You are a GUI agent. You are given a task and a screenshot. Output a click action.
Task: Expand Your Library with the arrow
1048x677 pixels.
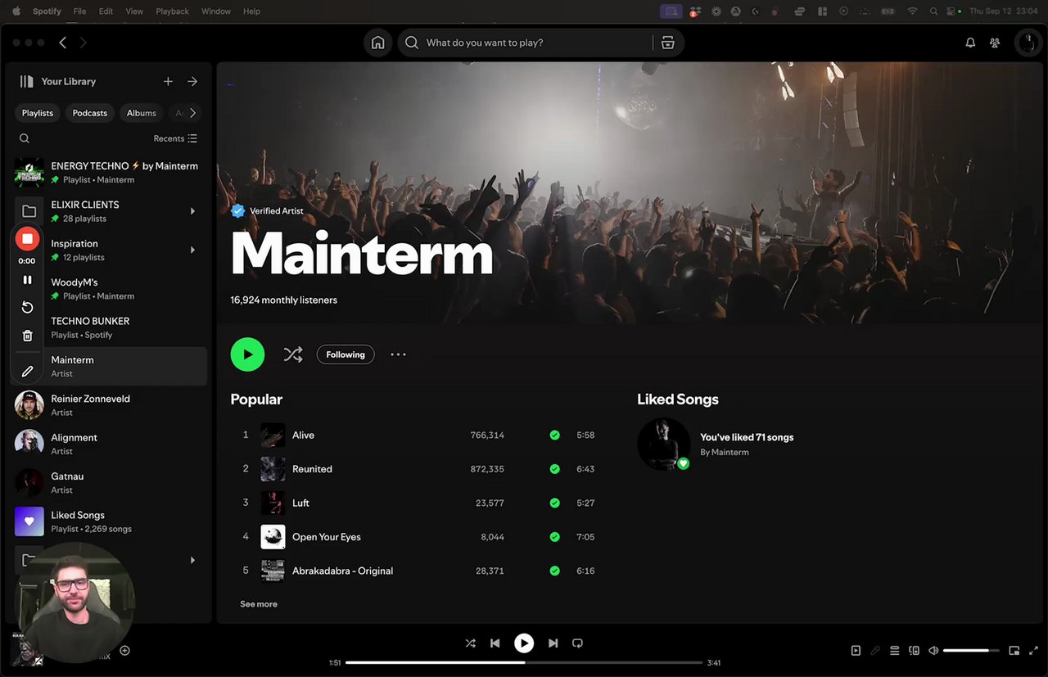(x=192, y=81)
